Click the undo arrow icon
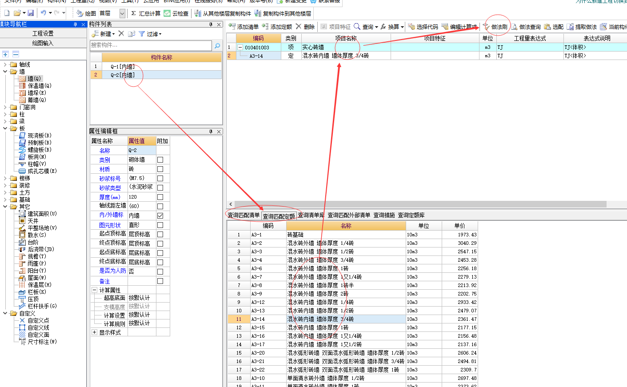This screenshot has height=387, width=627. point(44,13)
